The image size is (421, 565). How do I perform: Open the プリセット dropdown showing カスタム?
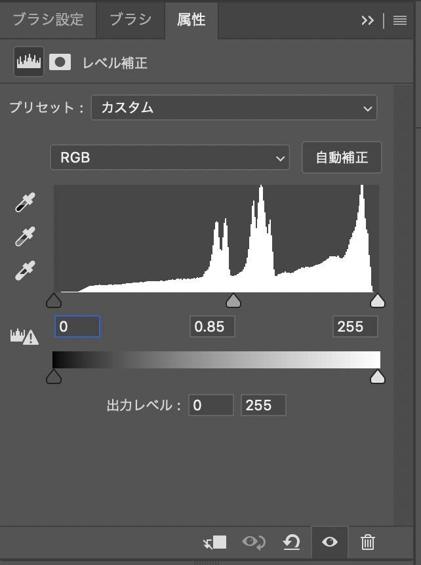pyautogui.click(x=234, y=107)
